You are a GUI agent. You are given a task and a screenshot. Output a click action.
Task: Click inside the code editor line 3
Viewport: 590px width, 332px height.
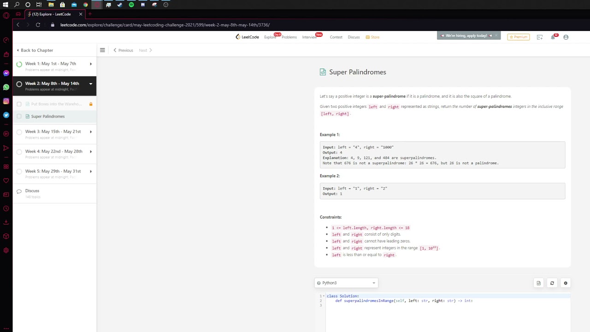pyautogui.click(x=447, y=306)
